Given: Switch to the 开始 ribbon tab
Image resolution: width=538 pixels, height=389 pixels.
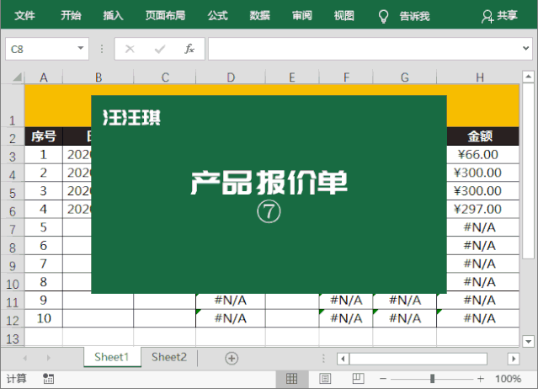Looking at the screenshot, I should pyautogui.click(x=71, y=15).
